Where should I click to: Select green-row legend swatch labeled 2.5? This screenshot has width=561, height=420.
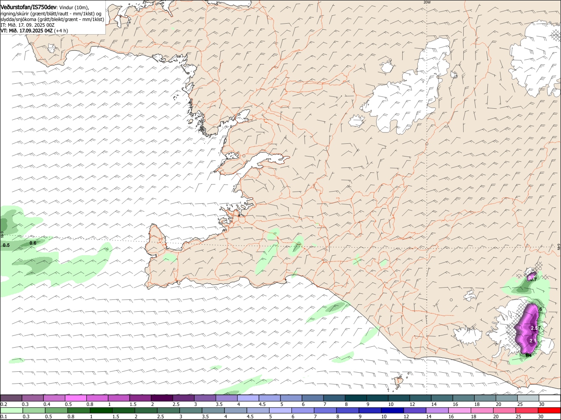click(168, 410)
